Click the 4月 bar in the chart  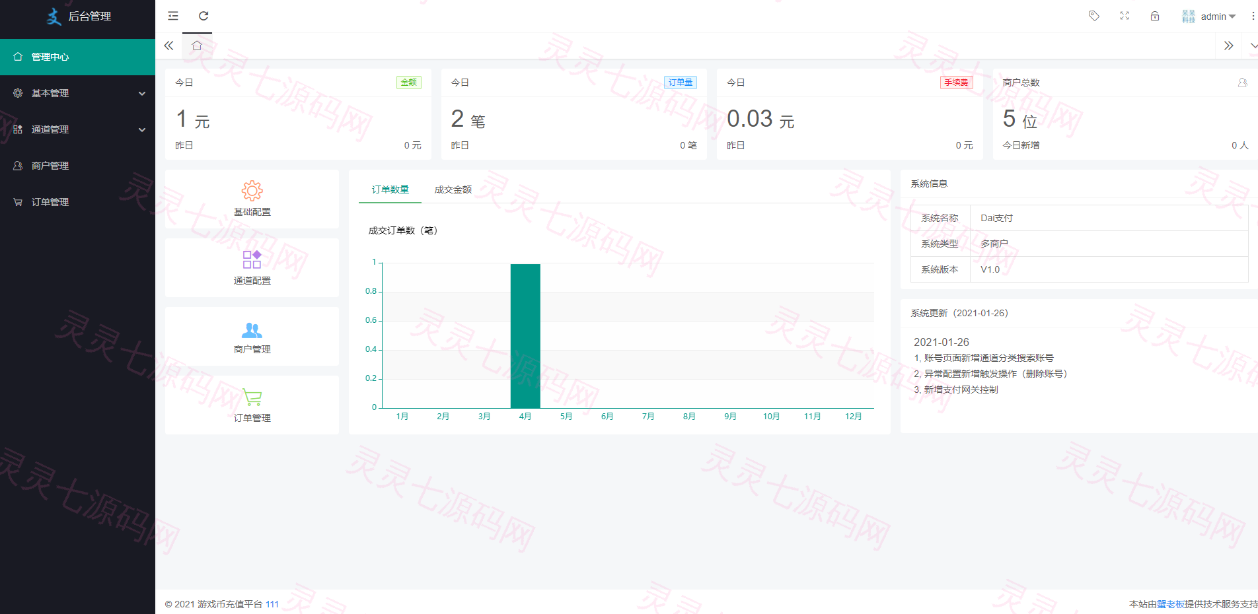coord(525,335)
